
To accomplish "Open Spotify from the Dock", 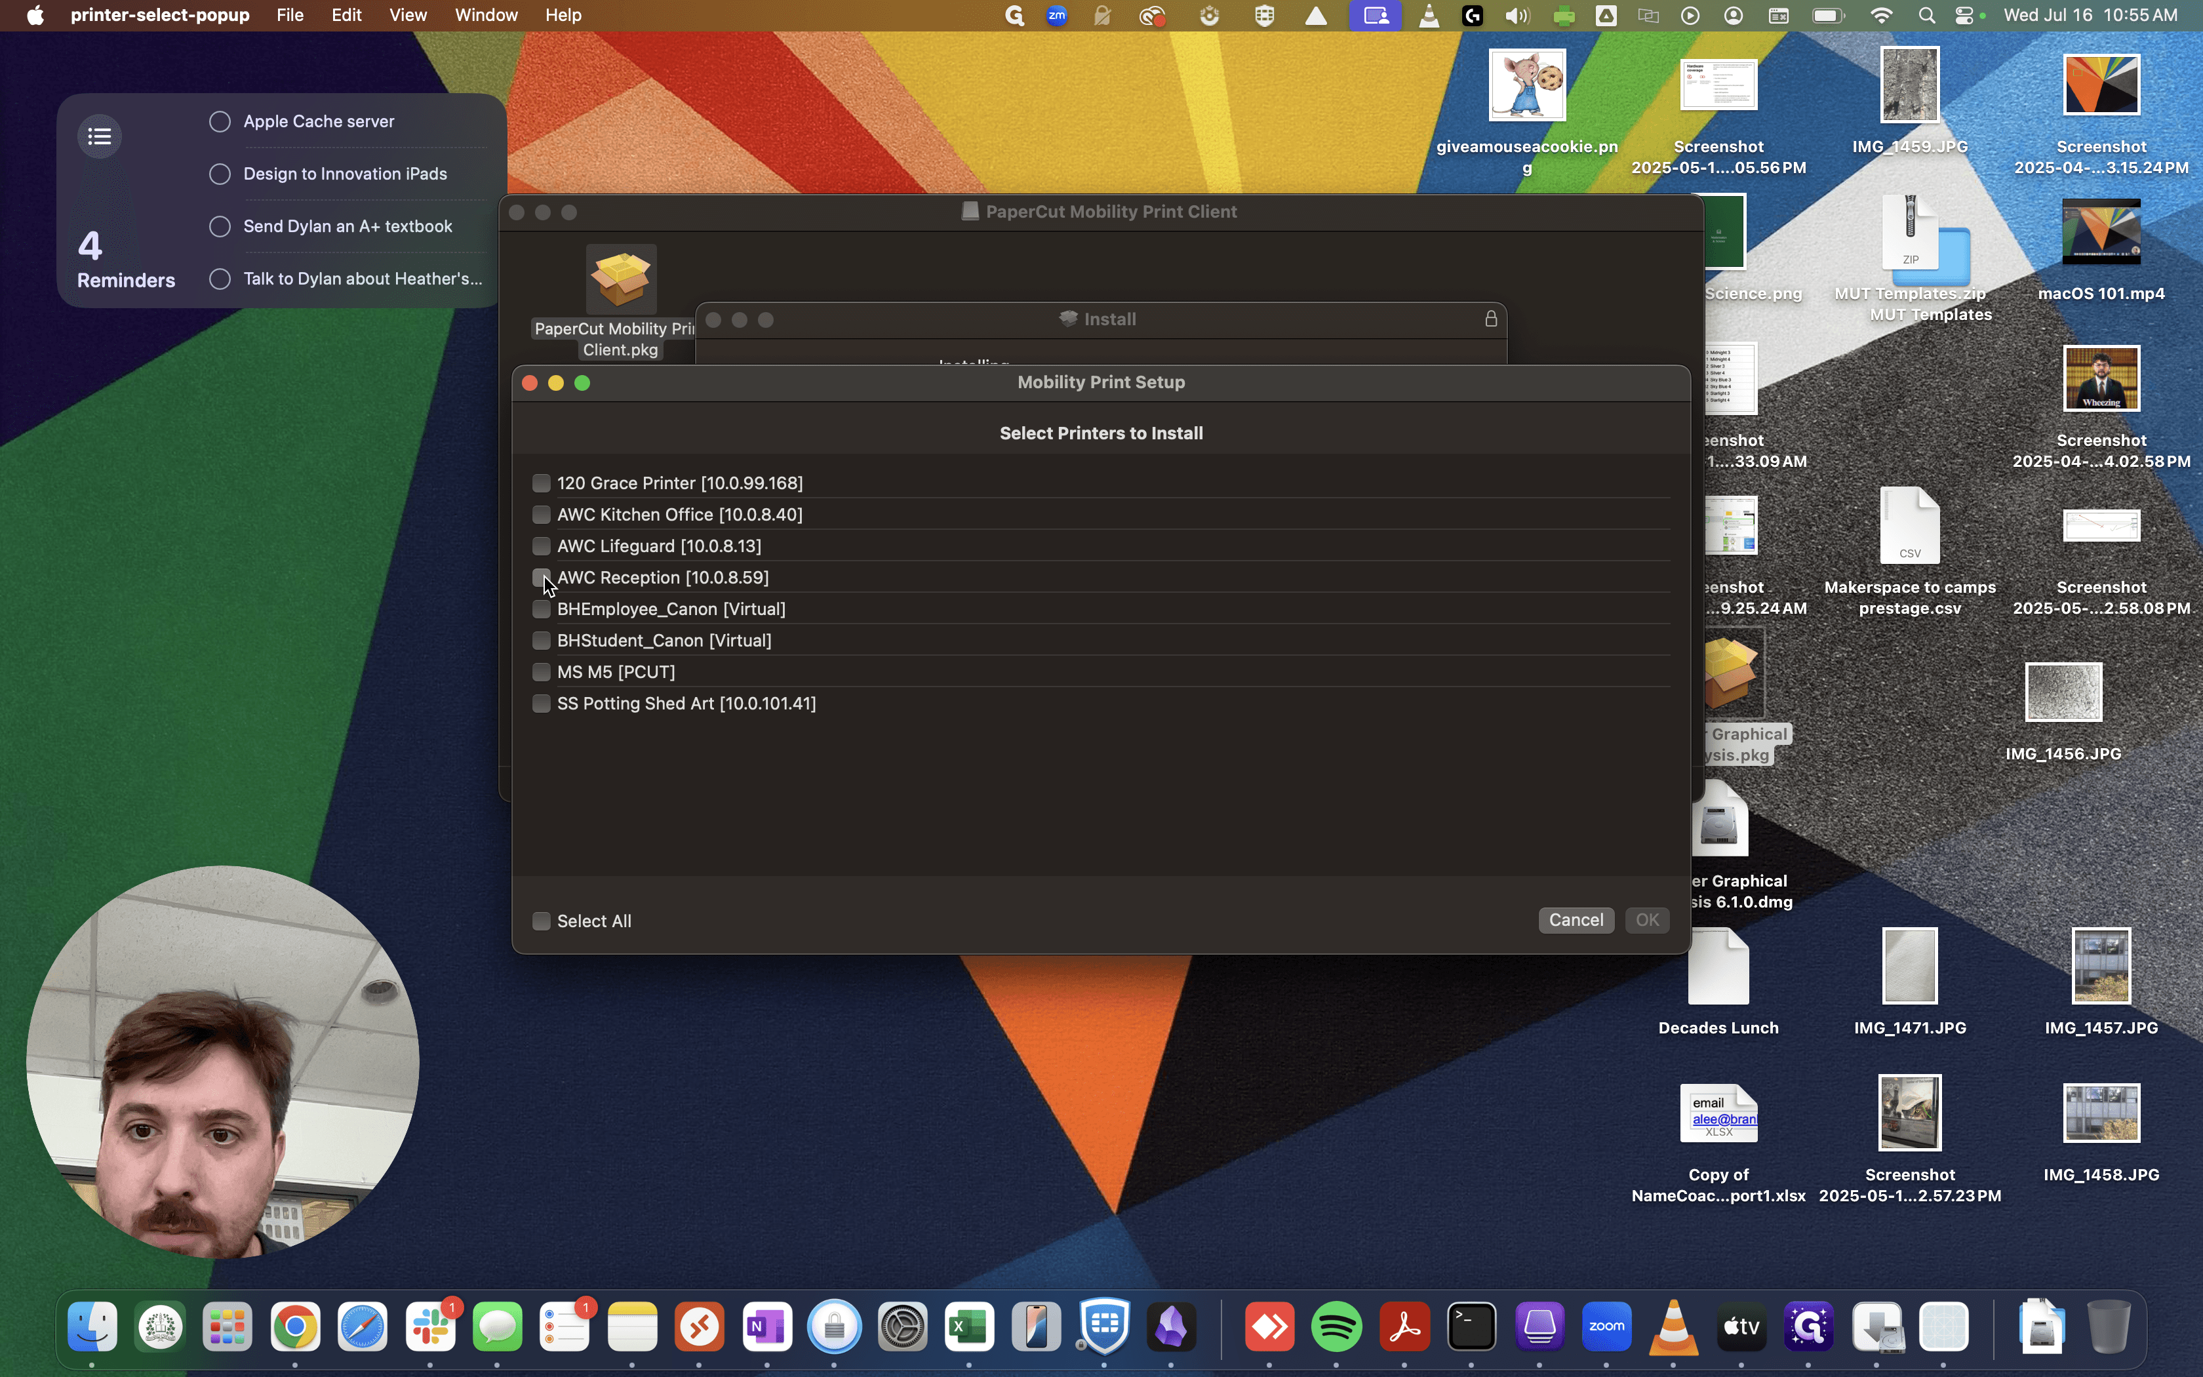I will tap(1338, 1327).
